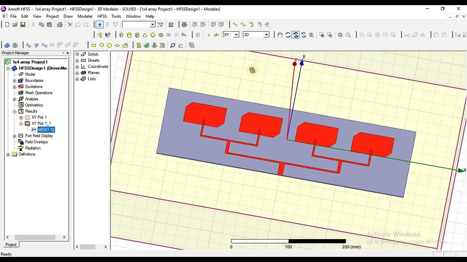Select Radiation in project tree

point(33,148)
